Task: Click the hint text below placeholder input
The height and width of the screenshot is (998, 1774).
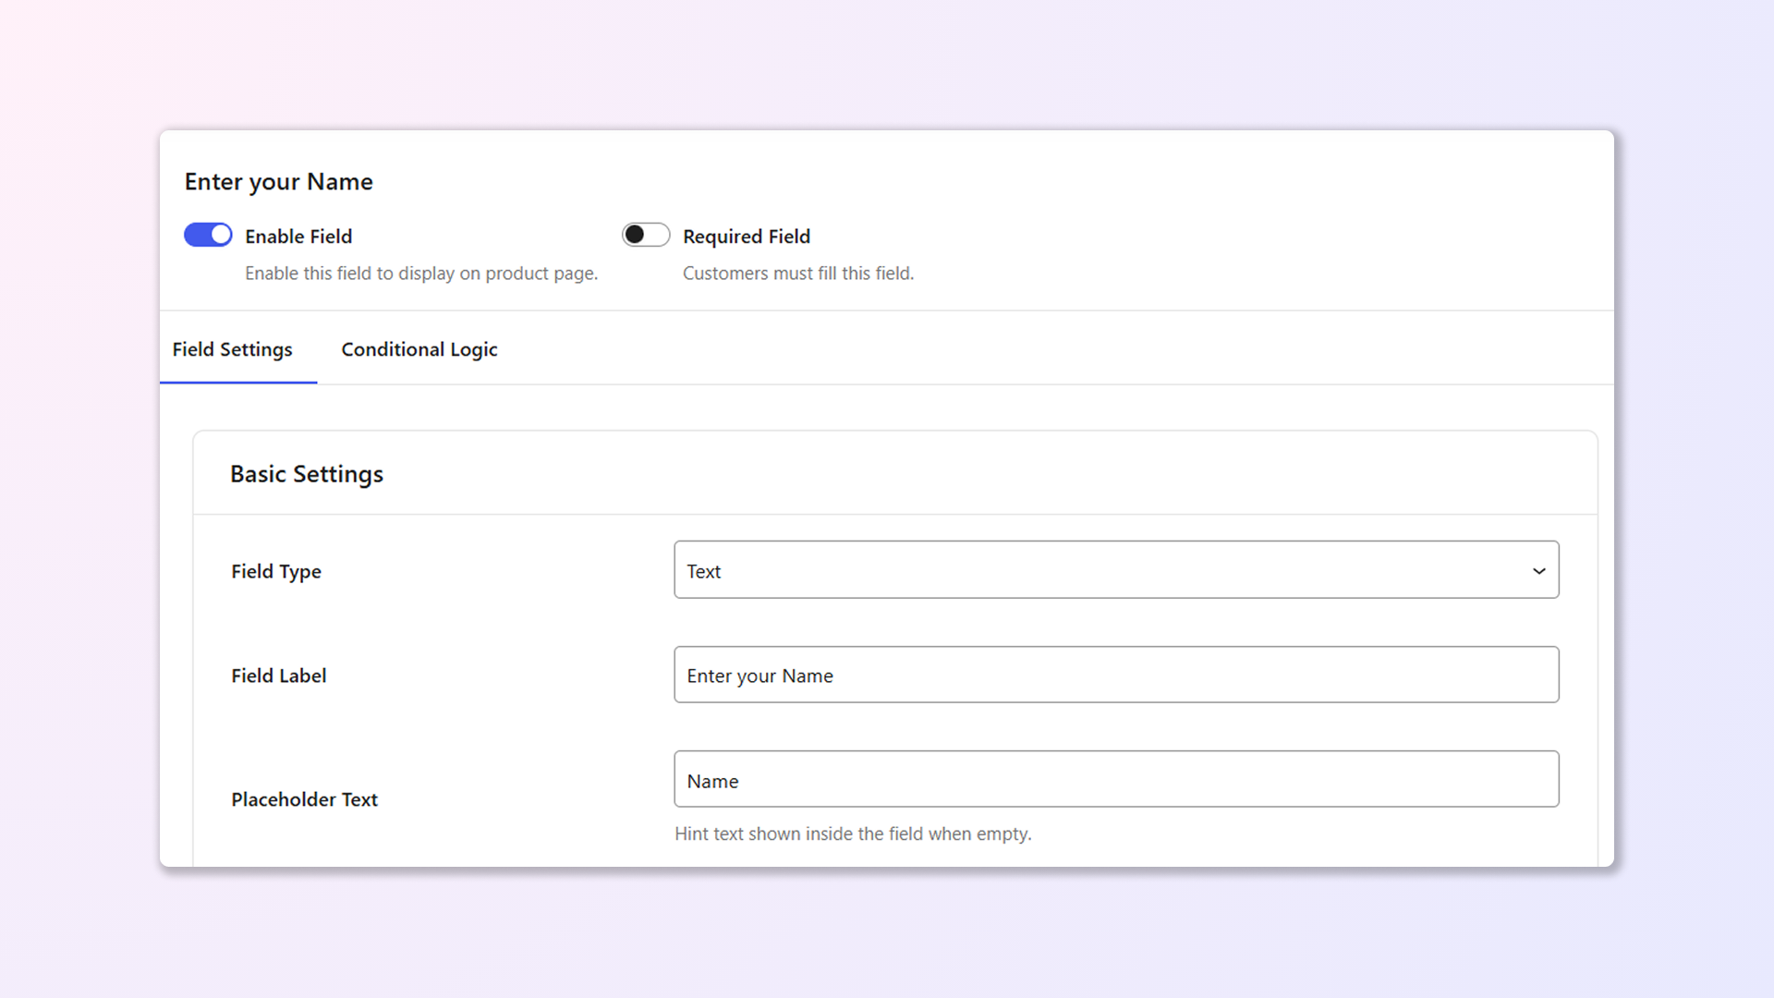Action: (852, 834)
